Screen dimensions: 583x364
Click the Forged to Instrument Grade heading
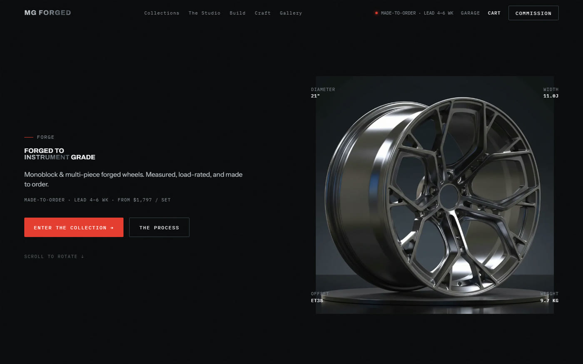[60, 154]
